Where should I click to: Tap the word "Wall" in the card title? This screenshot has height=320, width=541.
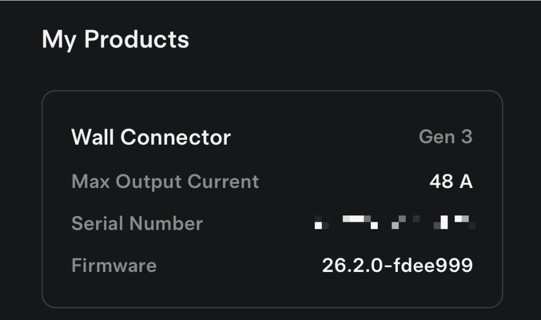point(93,137)
